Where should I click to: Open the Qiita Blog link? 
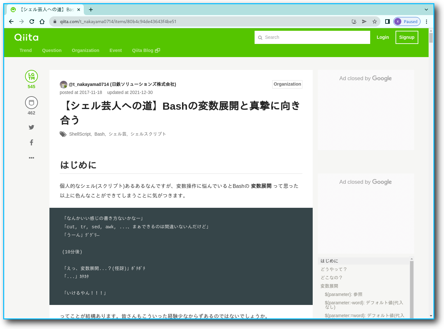[x=146, y=50]
